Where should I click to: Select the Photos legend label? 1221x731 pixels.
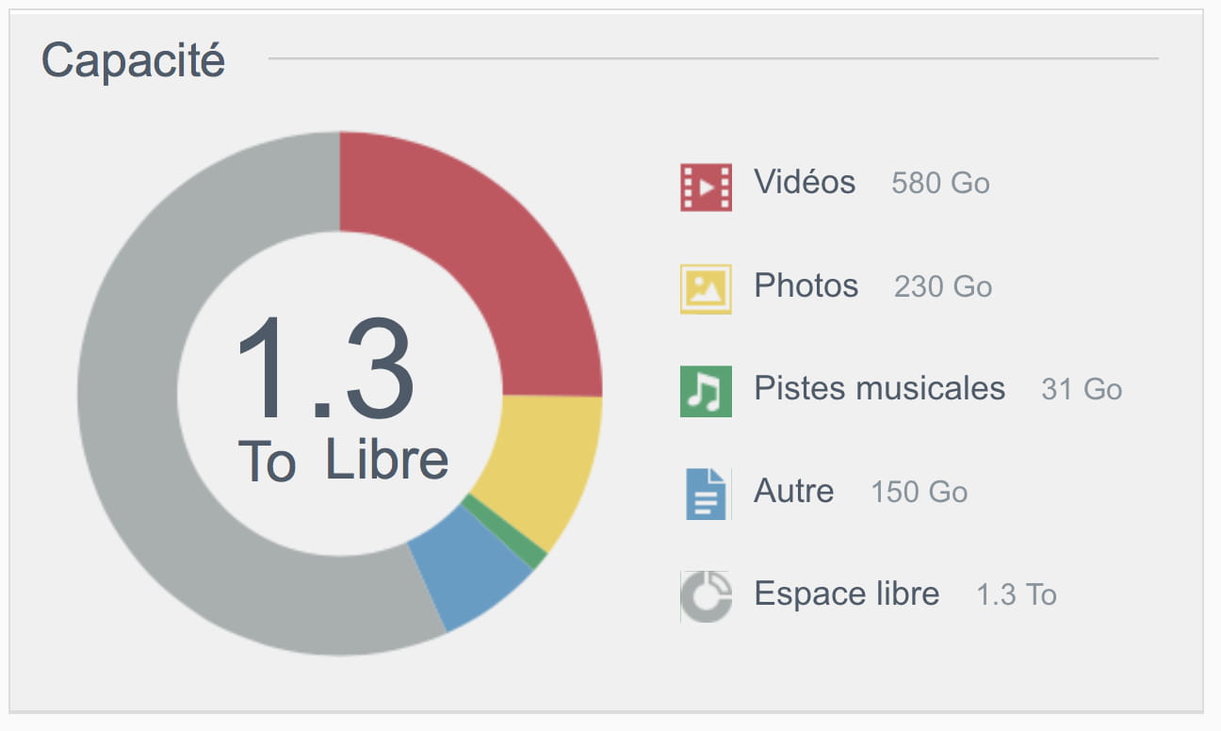pyautogui.click(x=806, y=285)
